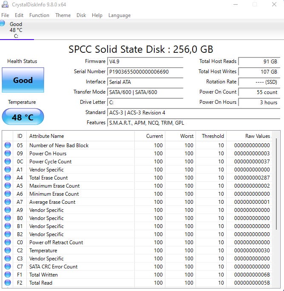Click status orb for Maximum Erase Count
Screen dimensions: 284x291
(8, 185)
